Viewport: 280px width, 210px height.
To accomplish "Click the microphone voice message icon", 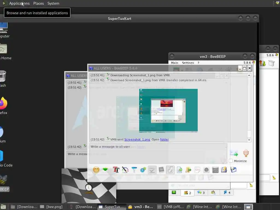I will (246, 153).
